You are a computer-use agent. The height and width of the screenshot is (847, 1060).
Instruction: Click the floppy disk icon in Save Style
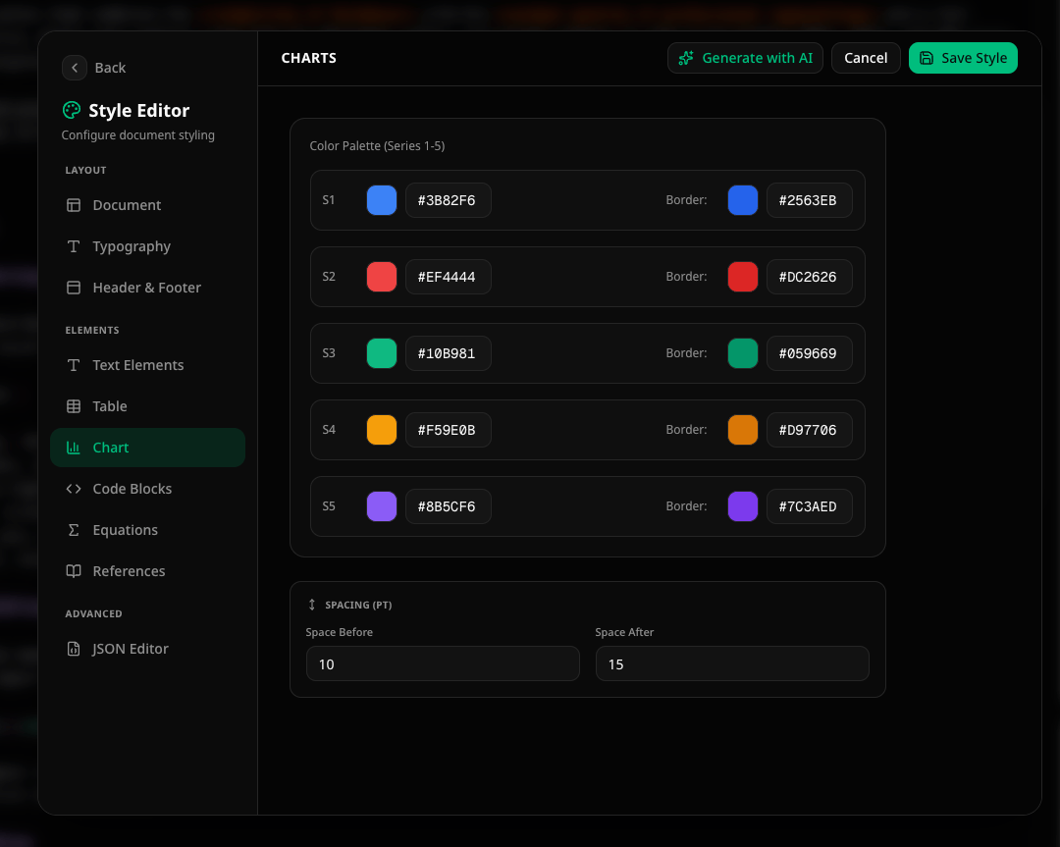click(x=927, y=58)
